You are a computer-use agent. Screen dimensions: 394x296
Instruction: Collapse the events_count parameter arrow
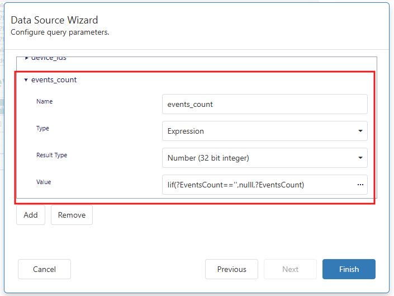[26, 80]
